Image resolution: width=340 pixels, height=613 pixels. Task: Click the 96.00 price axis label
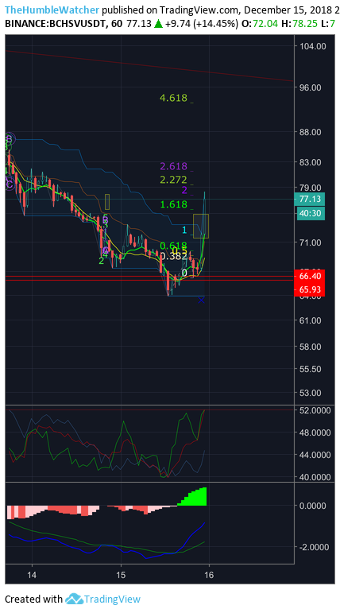(311, 87)
